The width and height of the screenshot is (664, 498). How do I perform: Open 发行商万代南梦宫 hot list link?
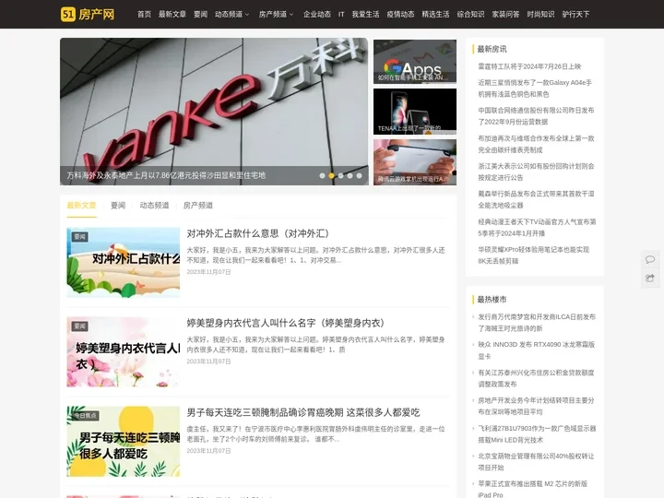pos(537,323)
